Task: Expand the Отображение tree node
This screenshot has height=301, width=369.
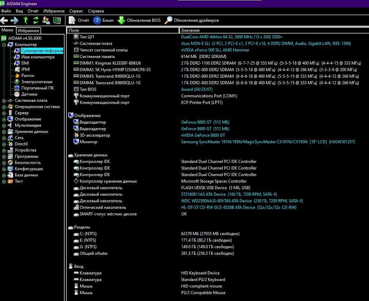Action: click(4, 119)
